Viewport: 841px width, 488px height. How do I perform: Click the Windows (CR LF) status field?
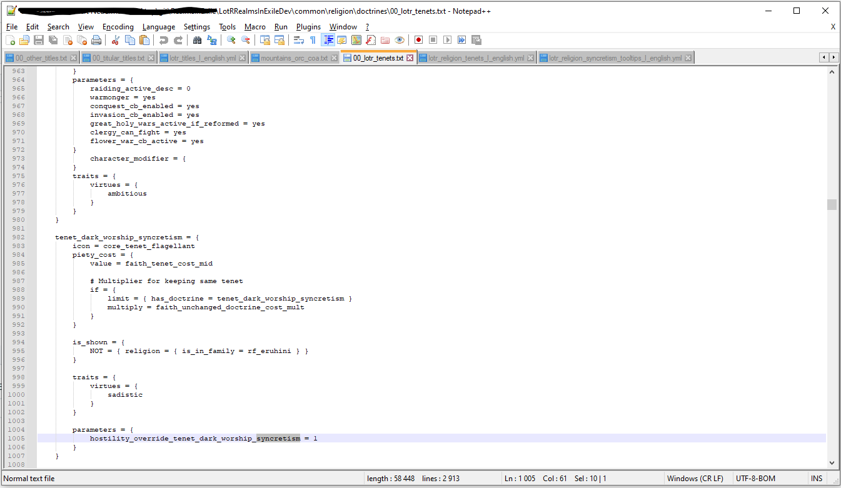(695, 479)
